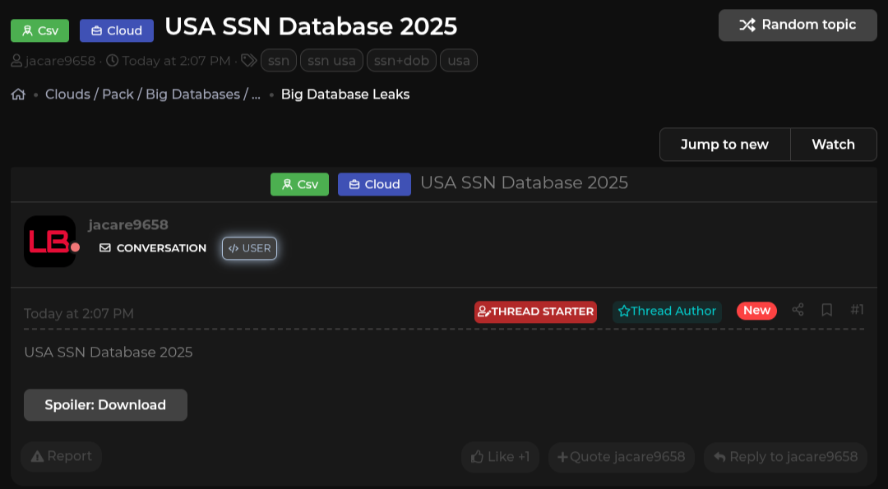Open the collapsed breadcrumb "Clouds / Pack / Big Databases"
888x489 pixels.
click(152, 95)
